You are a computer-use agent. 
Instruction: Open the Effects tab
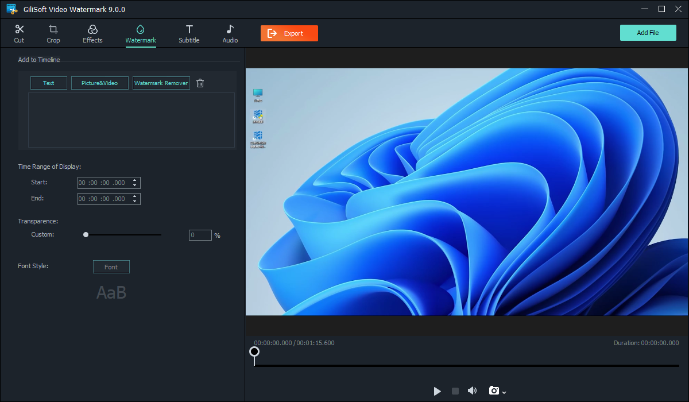click(92, 34)
